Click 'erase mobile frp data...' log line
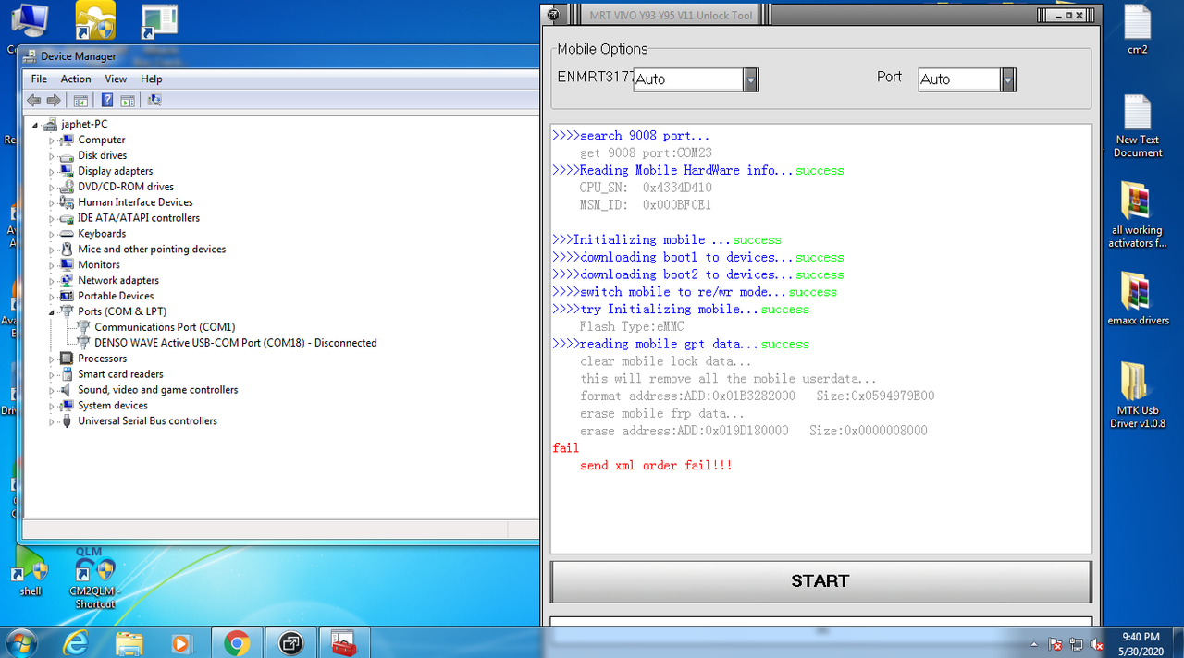 (x=662, y=414)
